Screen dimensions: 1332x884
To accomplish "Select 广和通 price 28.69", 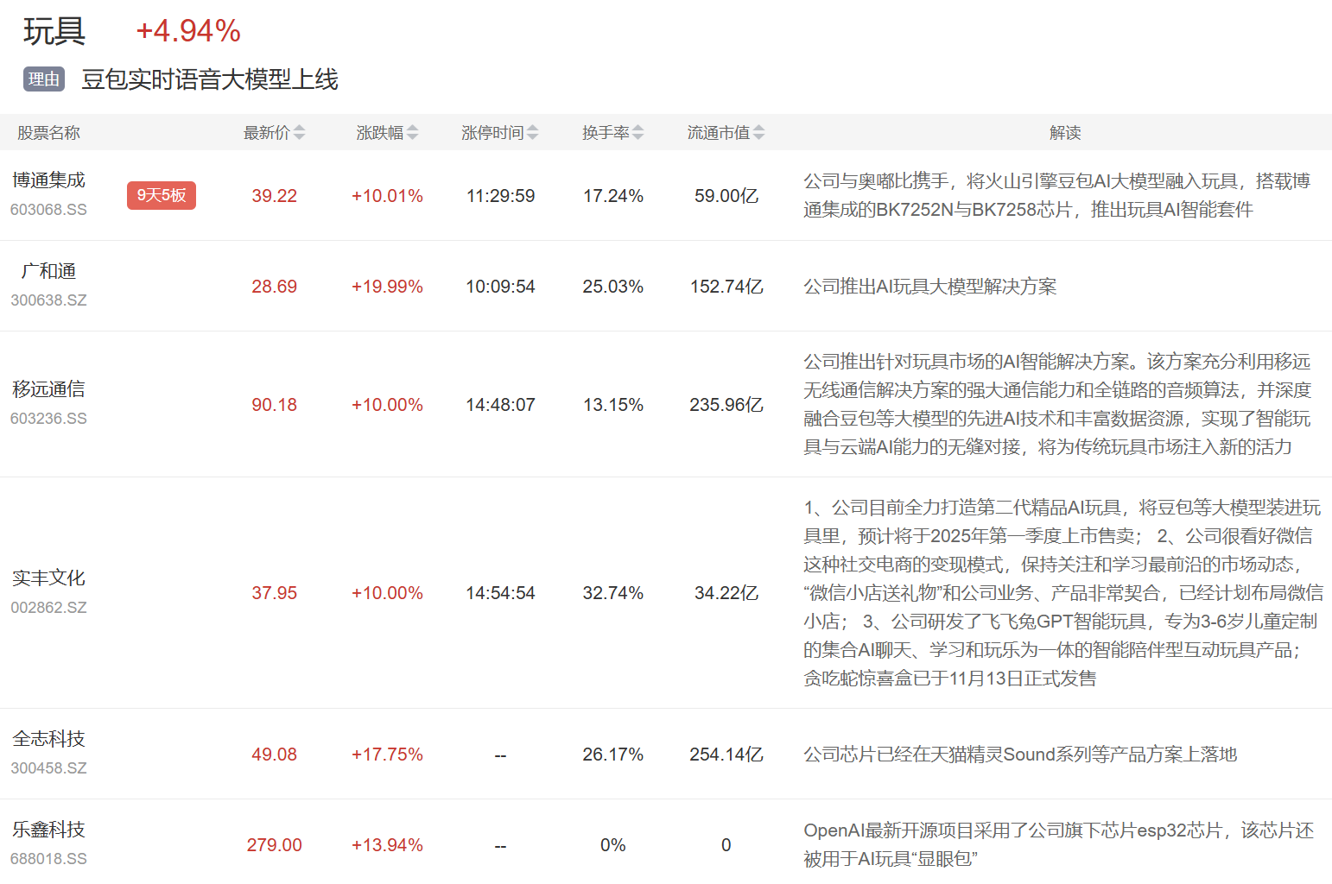I will pos(274,287).
